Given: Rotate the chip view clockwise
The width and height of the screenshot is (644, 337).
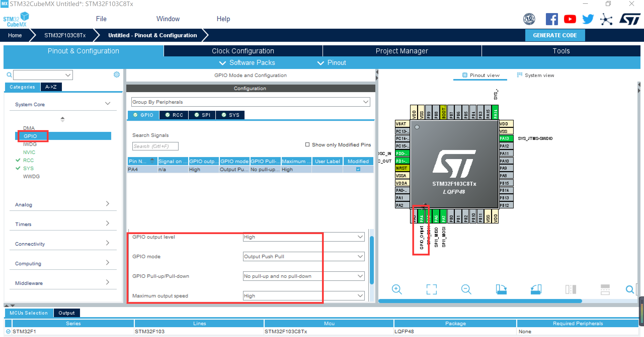Looking at the screenshot, I should (501, 289).
